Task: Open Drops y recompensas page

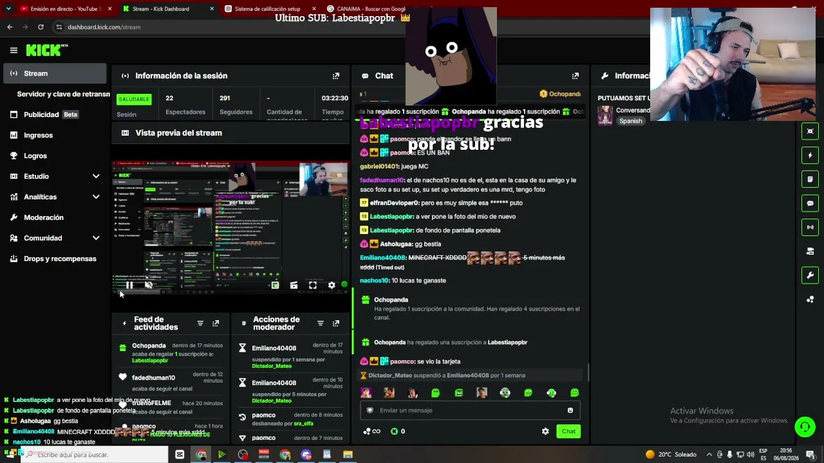Action: click(55, 259)
